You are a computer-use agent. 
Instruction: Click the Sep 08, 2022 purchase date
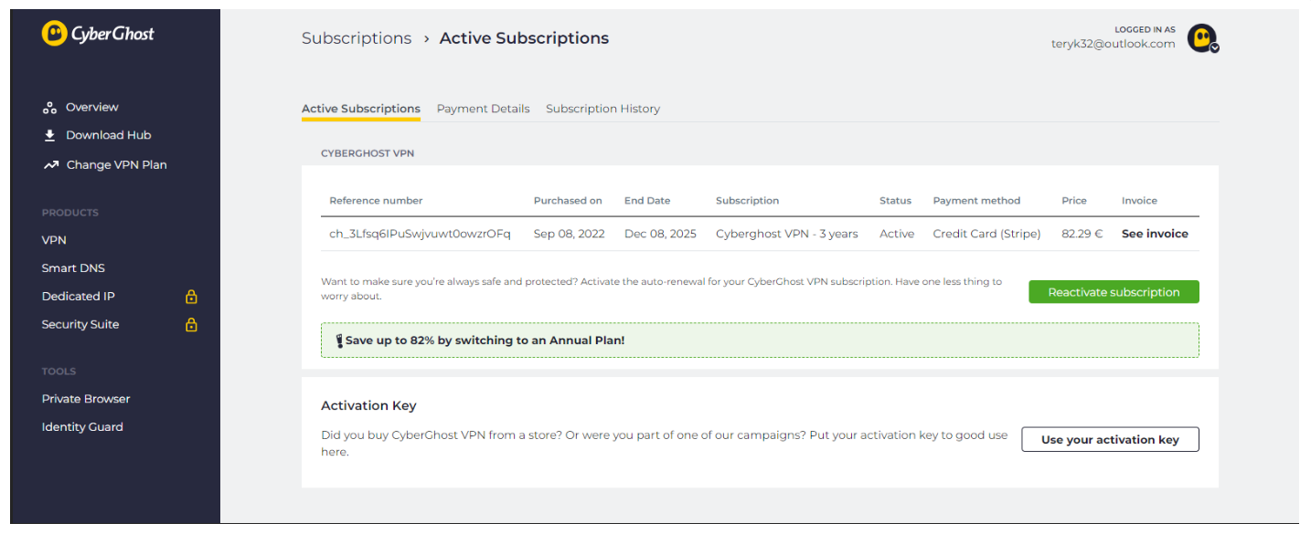[x=569, y=234]
